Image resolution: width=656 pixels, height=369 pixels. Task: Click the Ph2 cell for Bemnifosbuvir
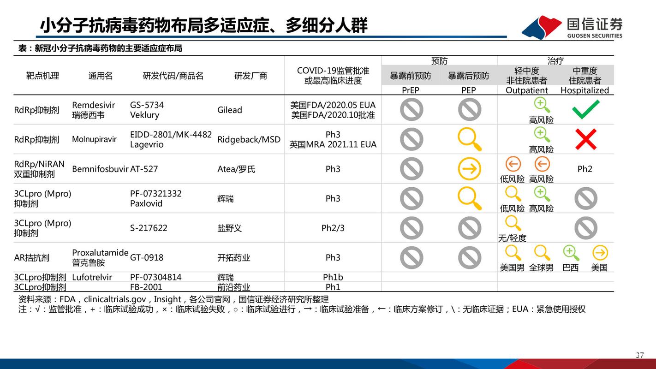(x=584, y=169)
